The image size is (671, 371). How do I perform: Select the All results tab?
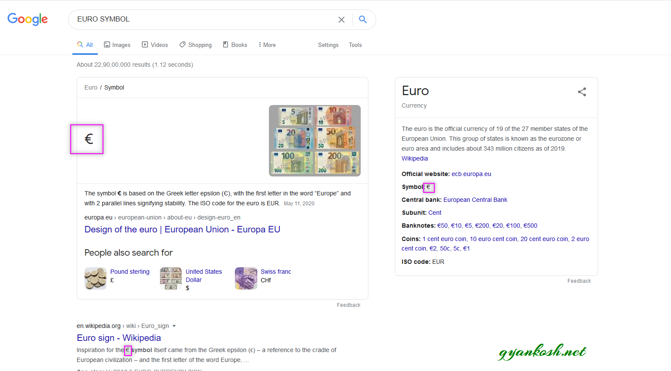(x=85, y=45)
